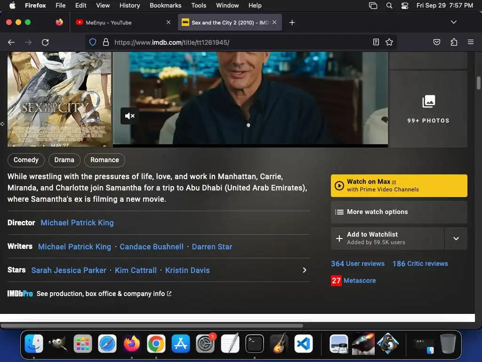Open 186 Critic reviews
This screenshot has width=482, height=362.
click(420, 263)
